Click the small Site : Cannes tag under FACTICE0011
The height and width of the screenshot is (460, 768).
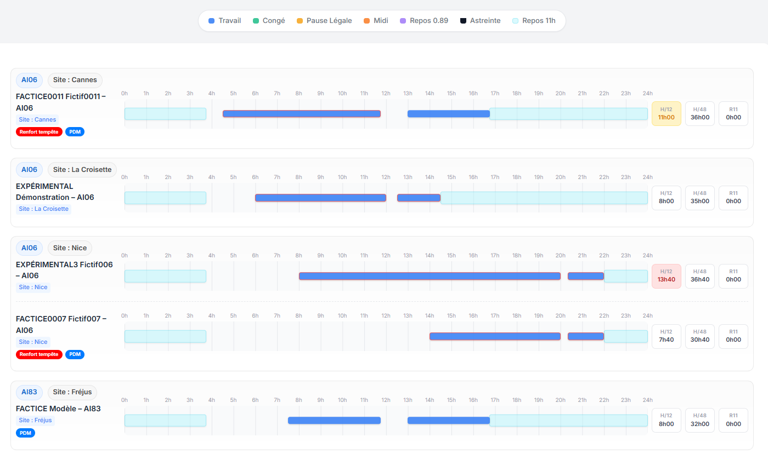37,119
